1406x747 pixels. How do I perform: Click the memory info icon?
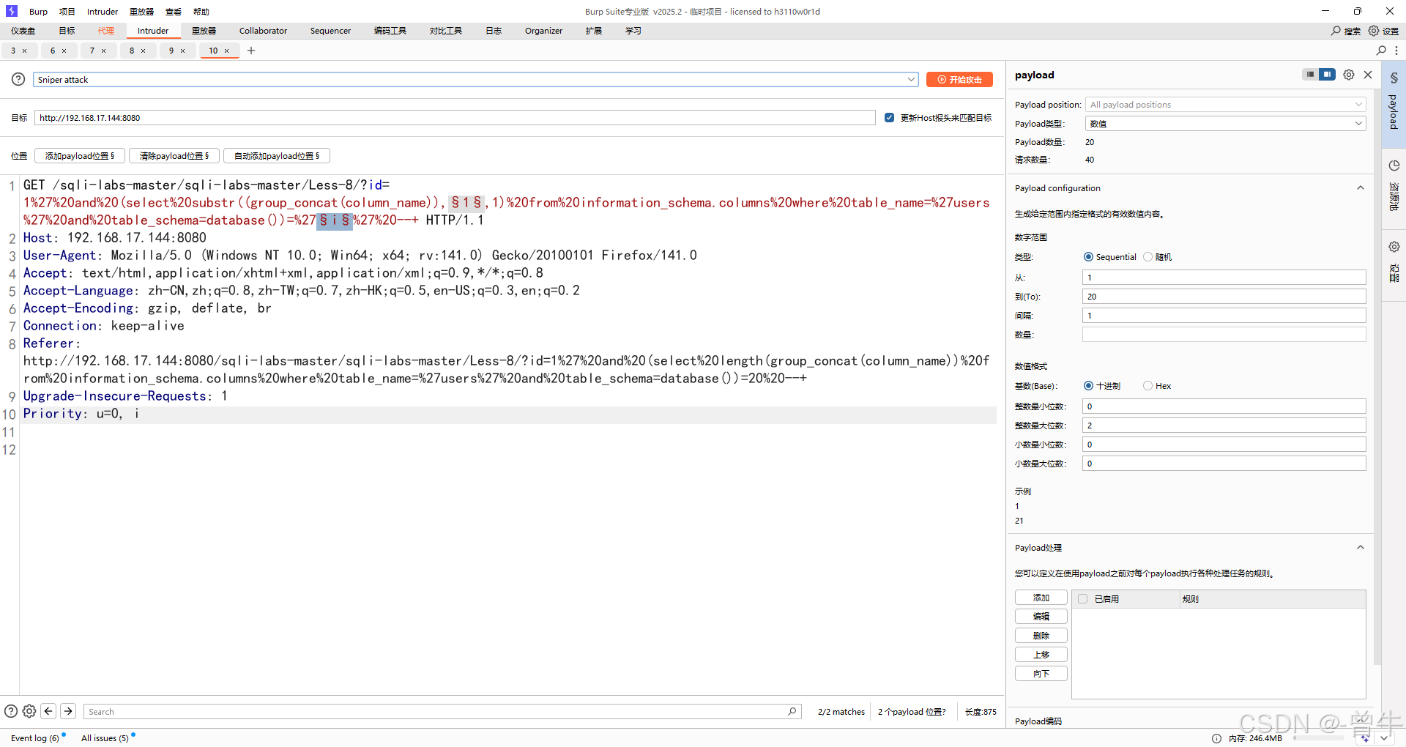pos(1216,738)
